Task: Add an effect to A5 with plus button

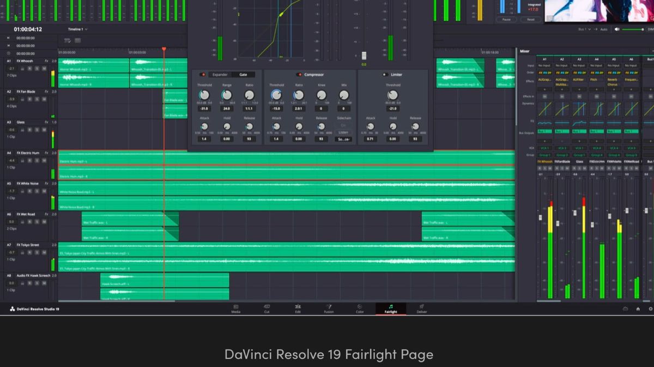Action: (614, 89)
